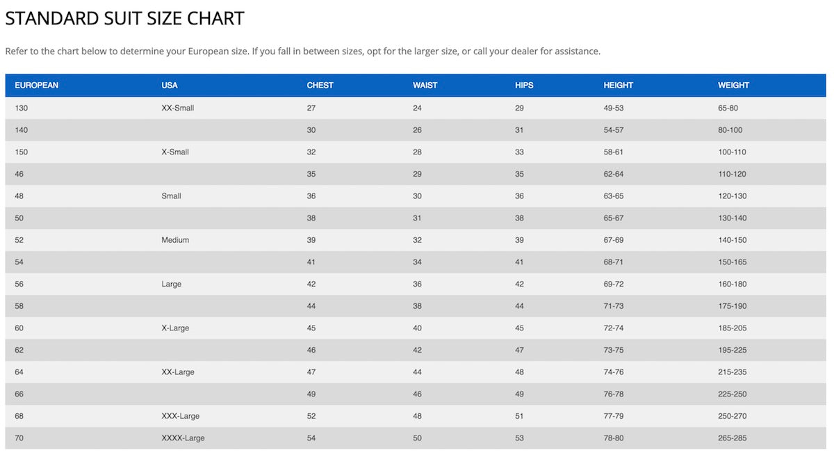The height and width of the screenshot is (464, 834).
Task: Click the Standard Suit Size Chart heading
Action: point(125,19)
